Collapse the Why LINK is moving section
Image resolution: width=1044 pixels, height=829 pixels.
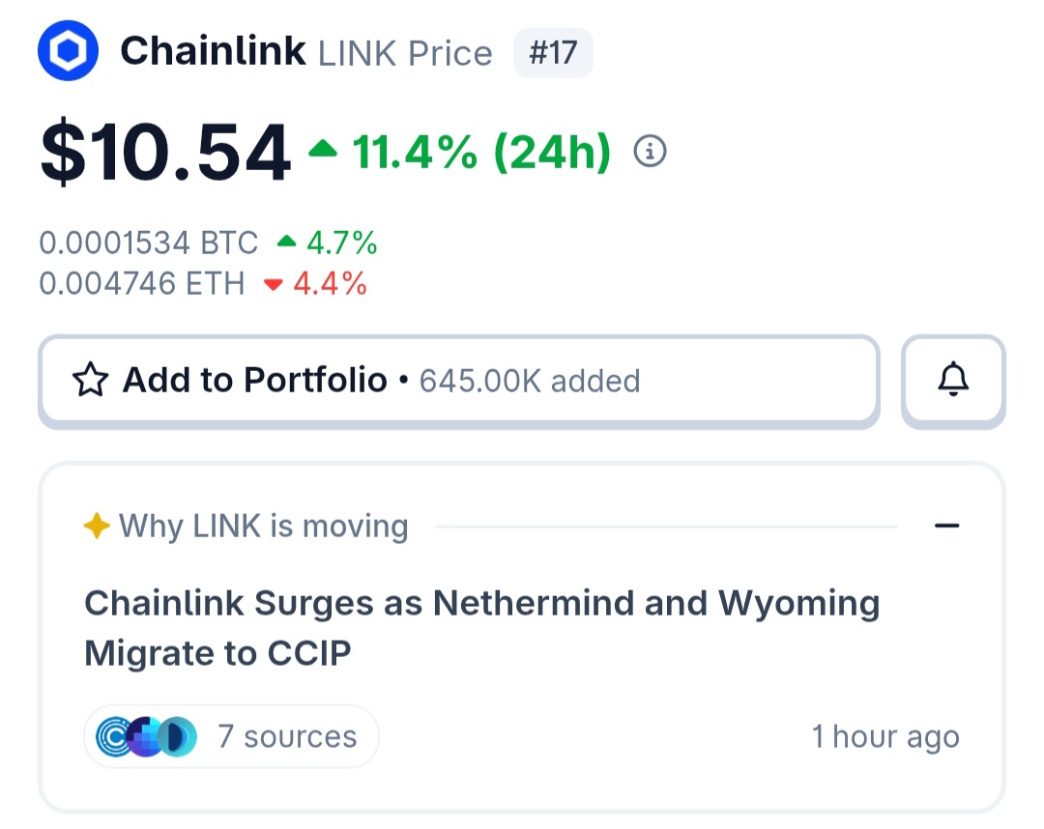(x=946, y=526)
